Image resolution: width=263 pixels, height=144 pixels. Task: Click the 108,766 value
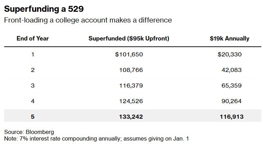pos(131,70)
